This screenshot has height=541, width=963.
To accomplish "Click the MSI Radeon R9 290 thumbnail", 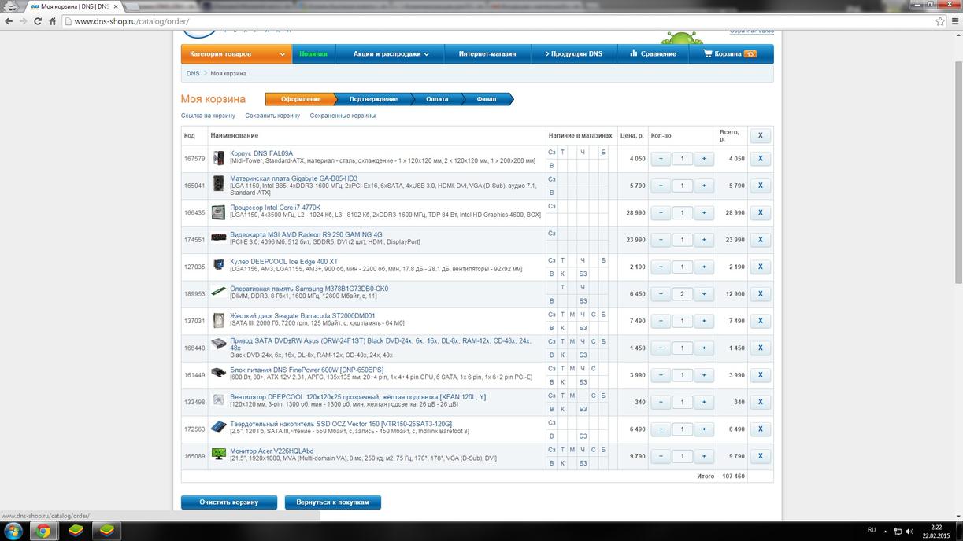I will (x=219, y=237).
